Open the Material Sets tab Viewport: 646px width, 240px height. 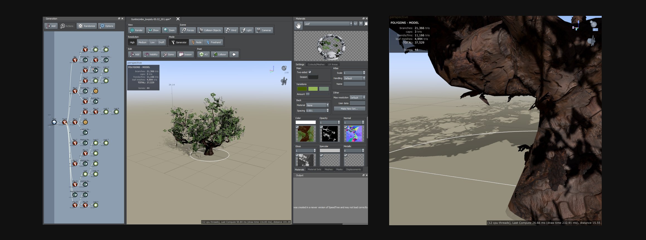(x=314, y=169)
